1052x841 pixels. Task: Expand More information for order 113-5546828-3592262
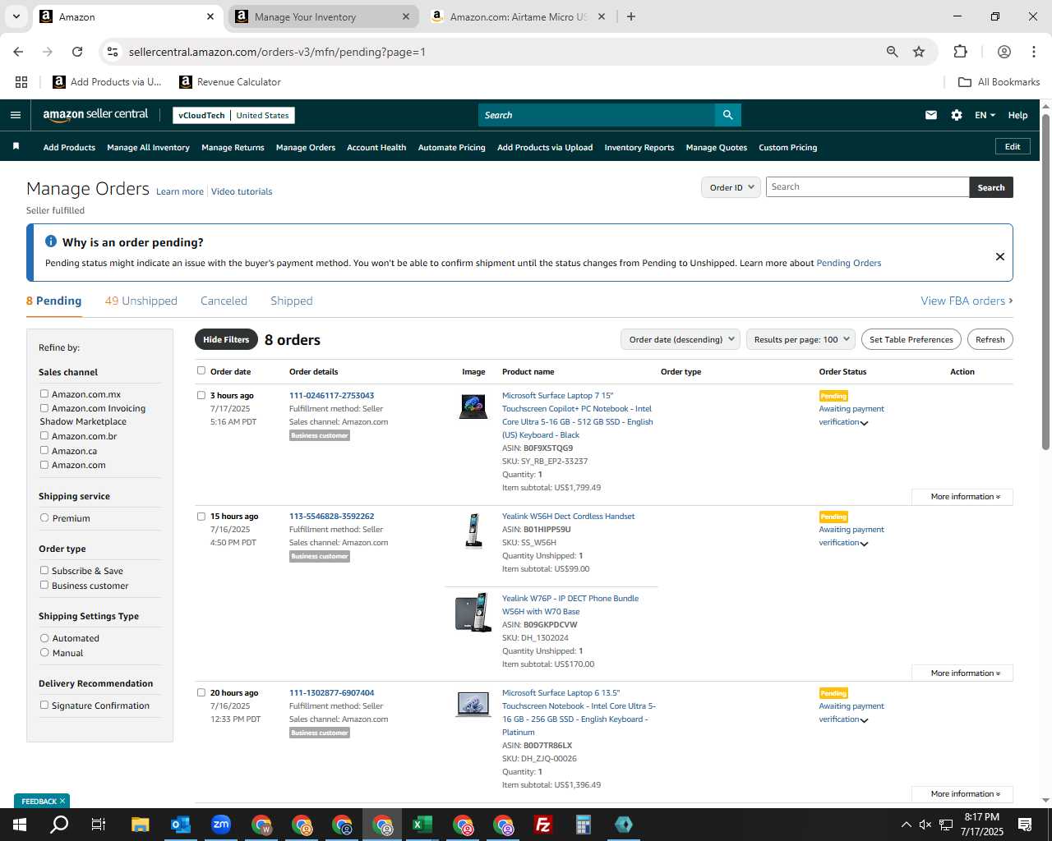click(x=962, y=673)
